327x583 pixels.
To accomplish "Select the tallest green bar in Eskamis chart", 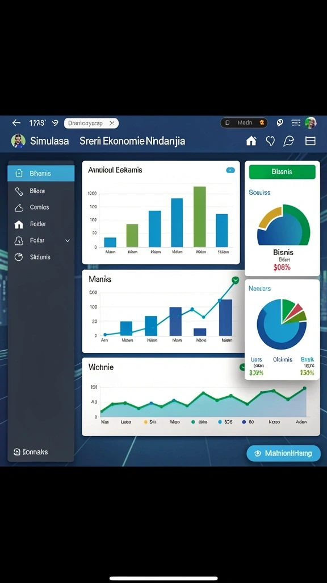I will [199, 216].
